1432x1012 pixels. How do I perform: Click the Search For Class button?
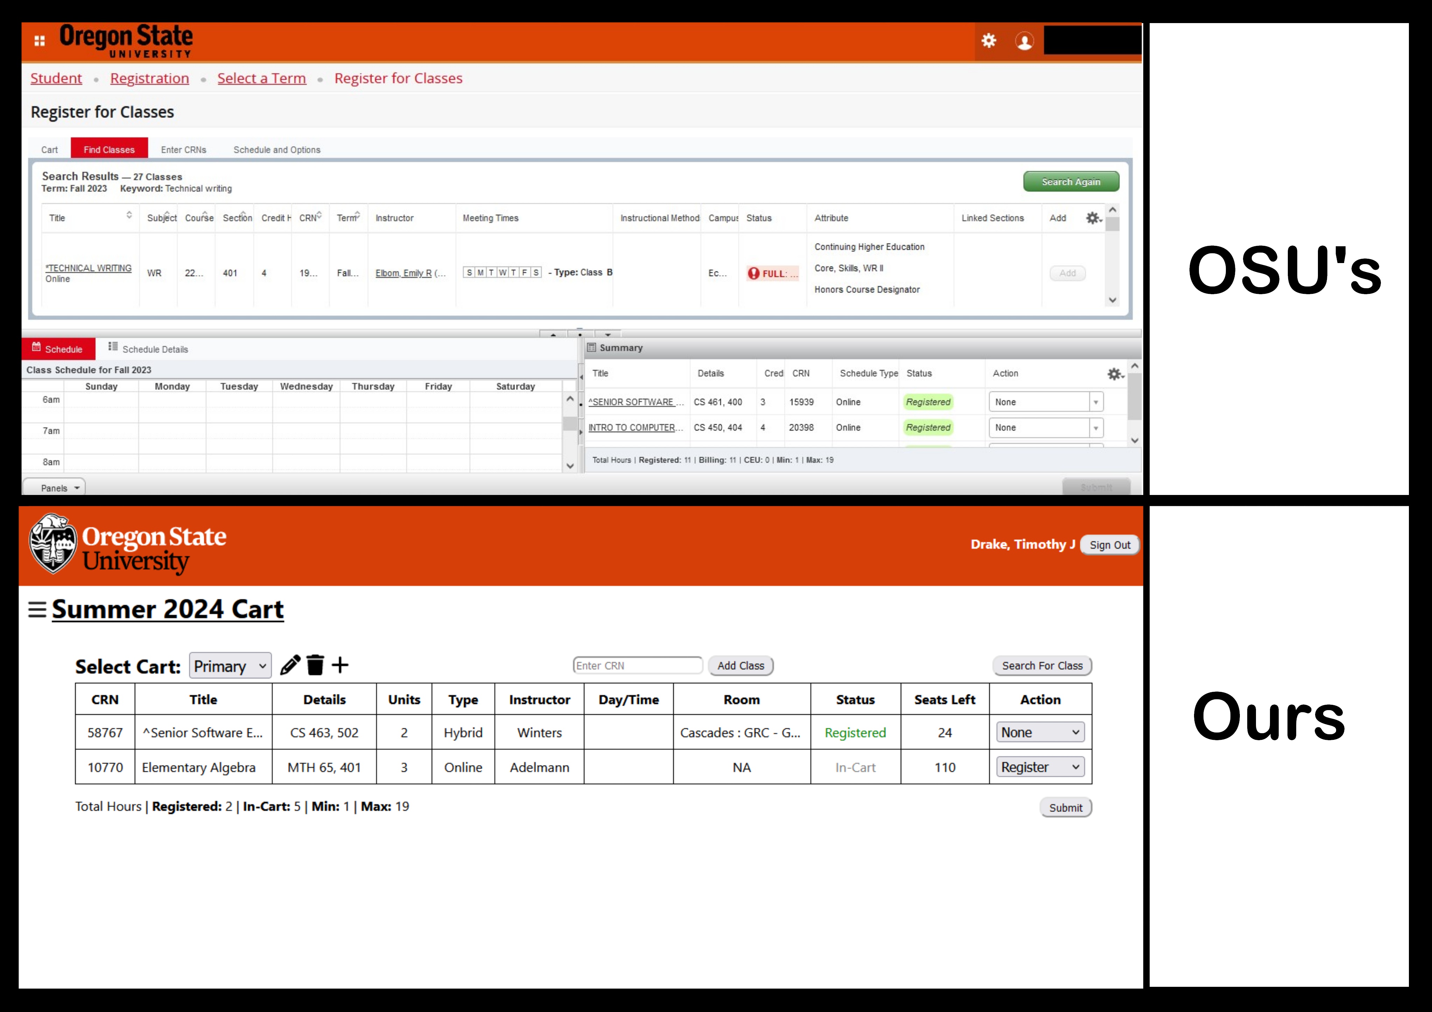pos(1042,665)
